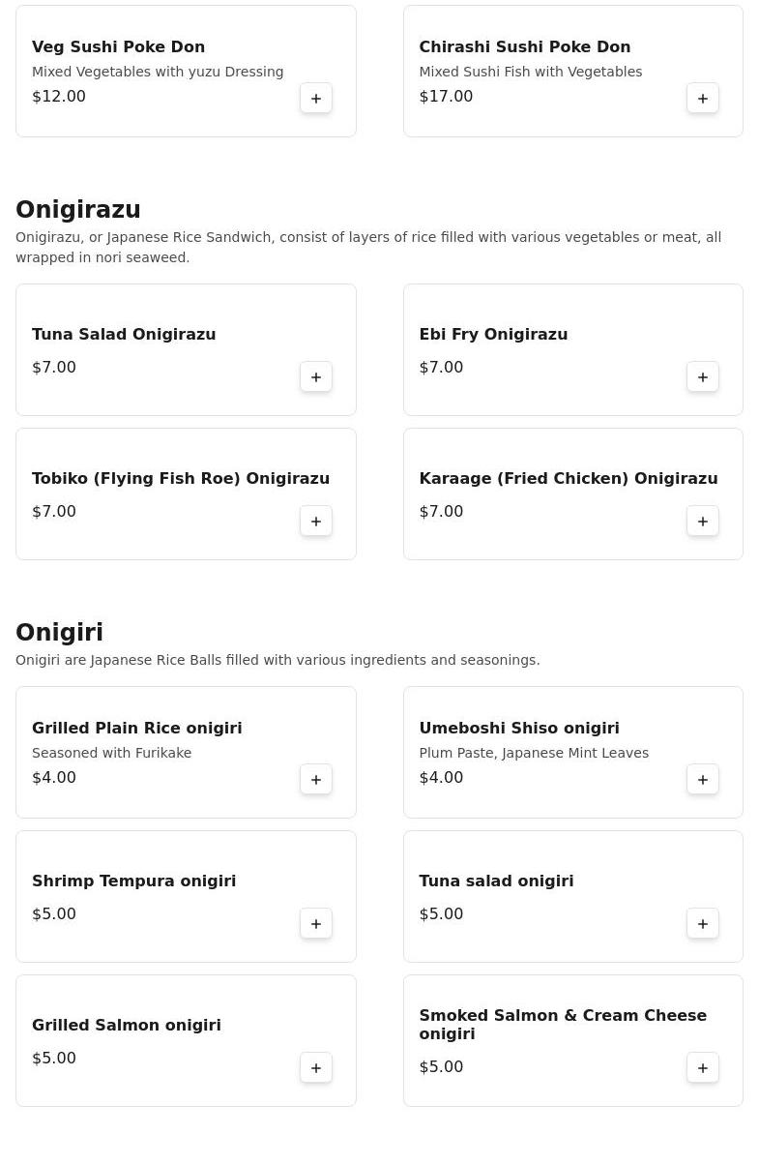Click the Ebi Fry Onigirazu name
Screen dimensions: 759x1165
[x=493, y=334]
